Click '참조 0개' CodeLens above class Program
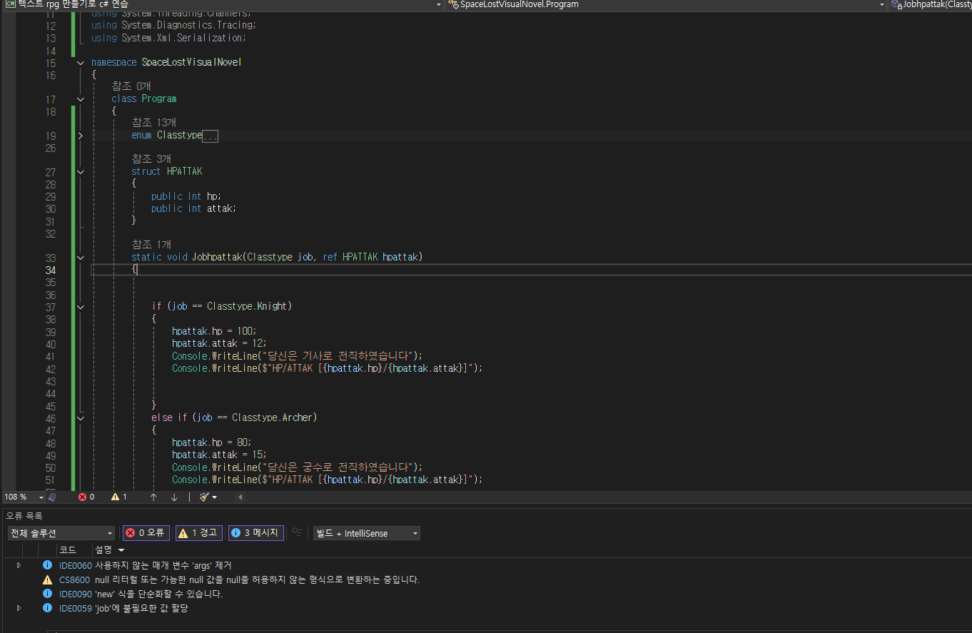This screenshot has height=633, width=972. [x=131, y=86]
